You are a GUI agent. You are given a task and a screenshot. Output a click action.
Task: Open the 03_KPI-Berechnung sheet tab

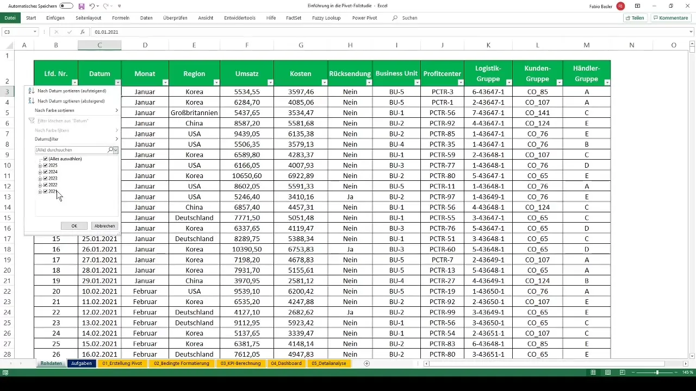(x=240, y=363)
